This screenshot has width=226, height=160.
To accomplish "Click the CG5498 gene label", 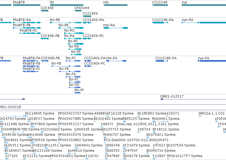I will [x=47, y=8].
